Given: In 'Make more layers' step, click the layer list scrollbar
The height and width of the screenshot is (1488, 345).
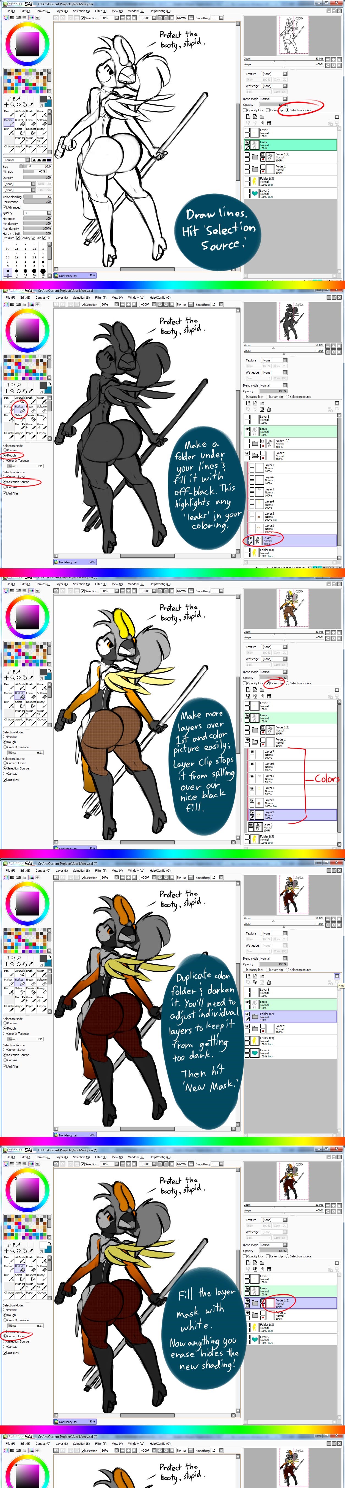Looking at the screenshot, I should 339,772.
